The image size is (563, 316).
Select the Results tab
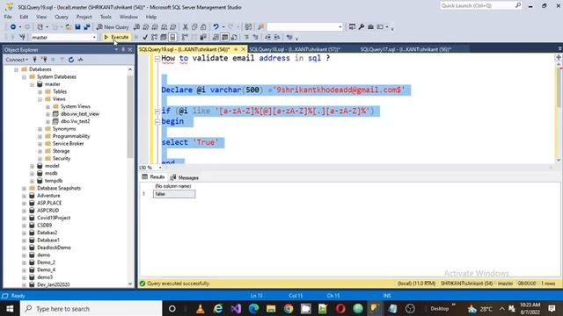coord(154,177)
